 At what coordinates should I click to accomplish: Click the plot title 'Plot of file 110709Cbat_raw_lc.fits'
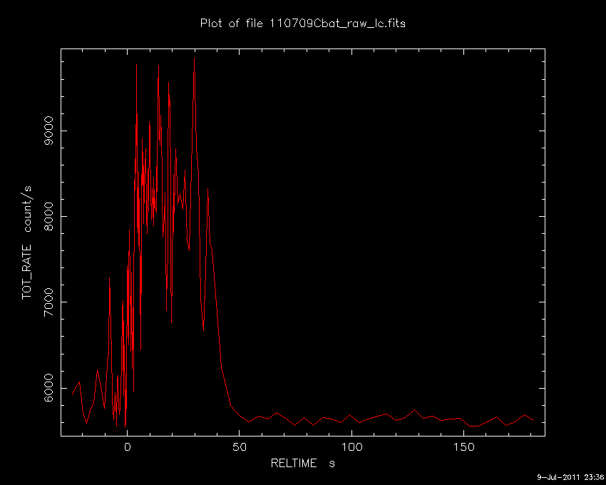click(302, 24)
